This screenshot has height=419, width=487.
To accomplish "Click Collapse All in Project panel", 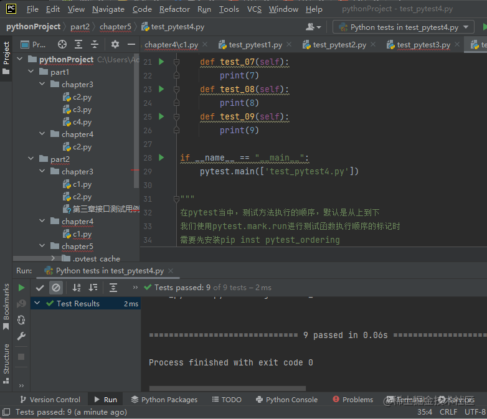I will tap(95, 44).
